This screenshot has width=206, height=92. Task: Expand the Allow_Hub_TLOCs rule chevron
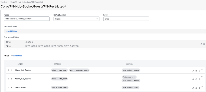coord(202,76)
